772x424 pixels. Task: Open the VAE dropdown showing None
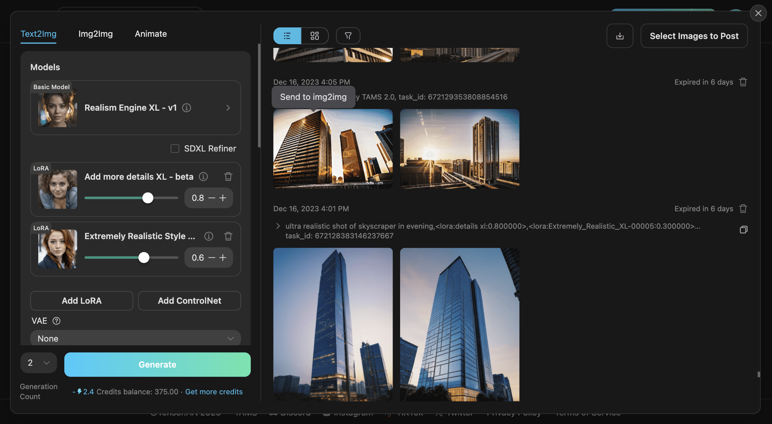click(x=136, y=338)
